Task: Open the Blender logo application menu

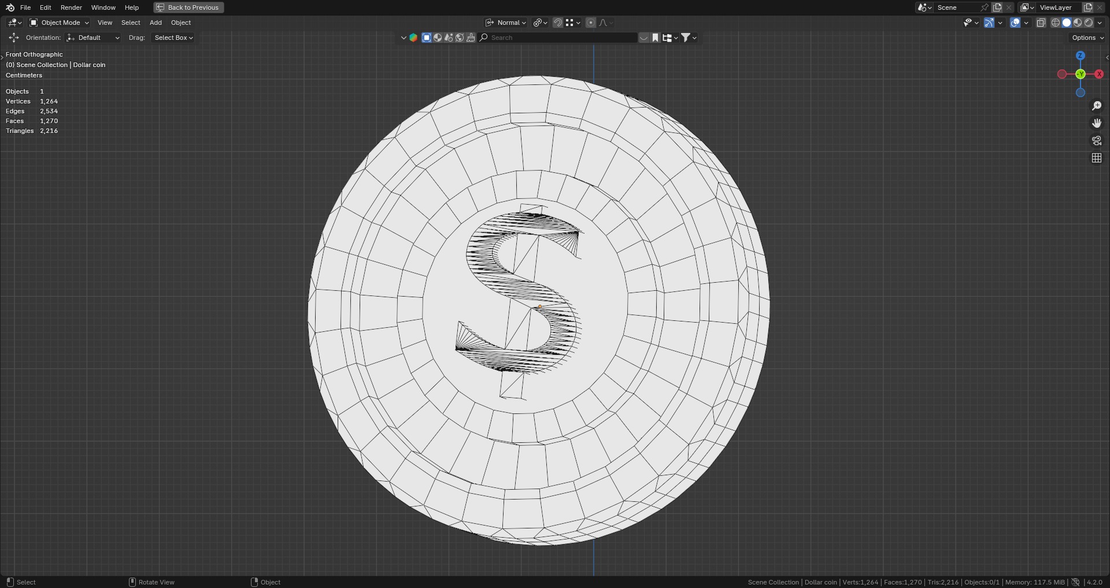Action: pyautogui.click(x=10, y=8)
